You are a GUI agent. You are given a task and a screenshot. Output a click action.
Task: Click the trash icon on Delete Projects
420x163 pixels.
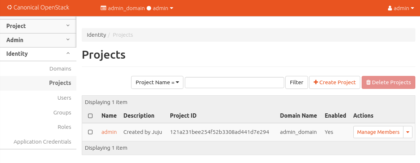click(x=368, y=82)
